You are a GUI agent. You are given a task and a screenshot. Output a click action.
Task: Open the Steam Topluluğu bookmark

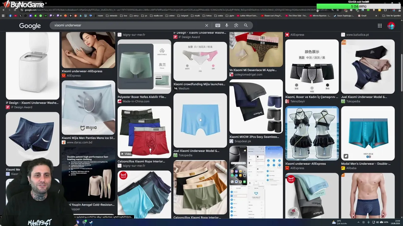point(344,16)
